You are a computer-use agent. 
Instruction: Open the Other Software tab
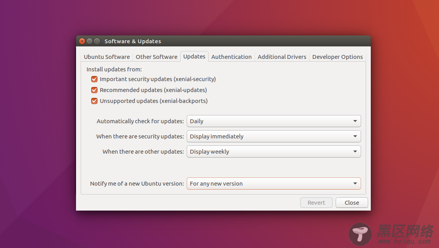(156, 57)
